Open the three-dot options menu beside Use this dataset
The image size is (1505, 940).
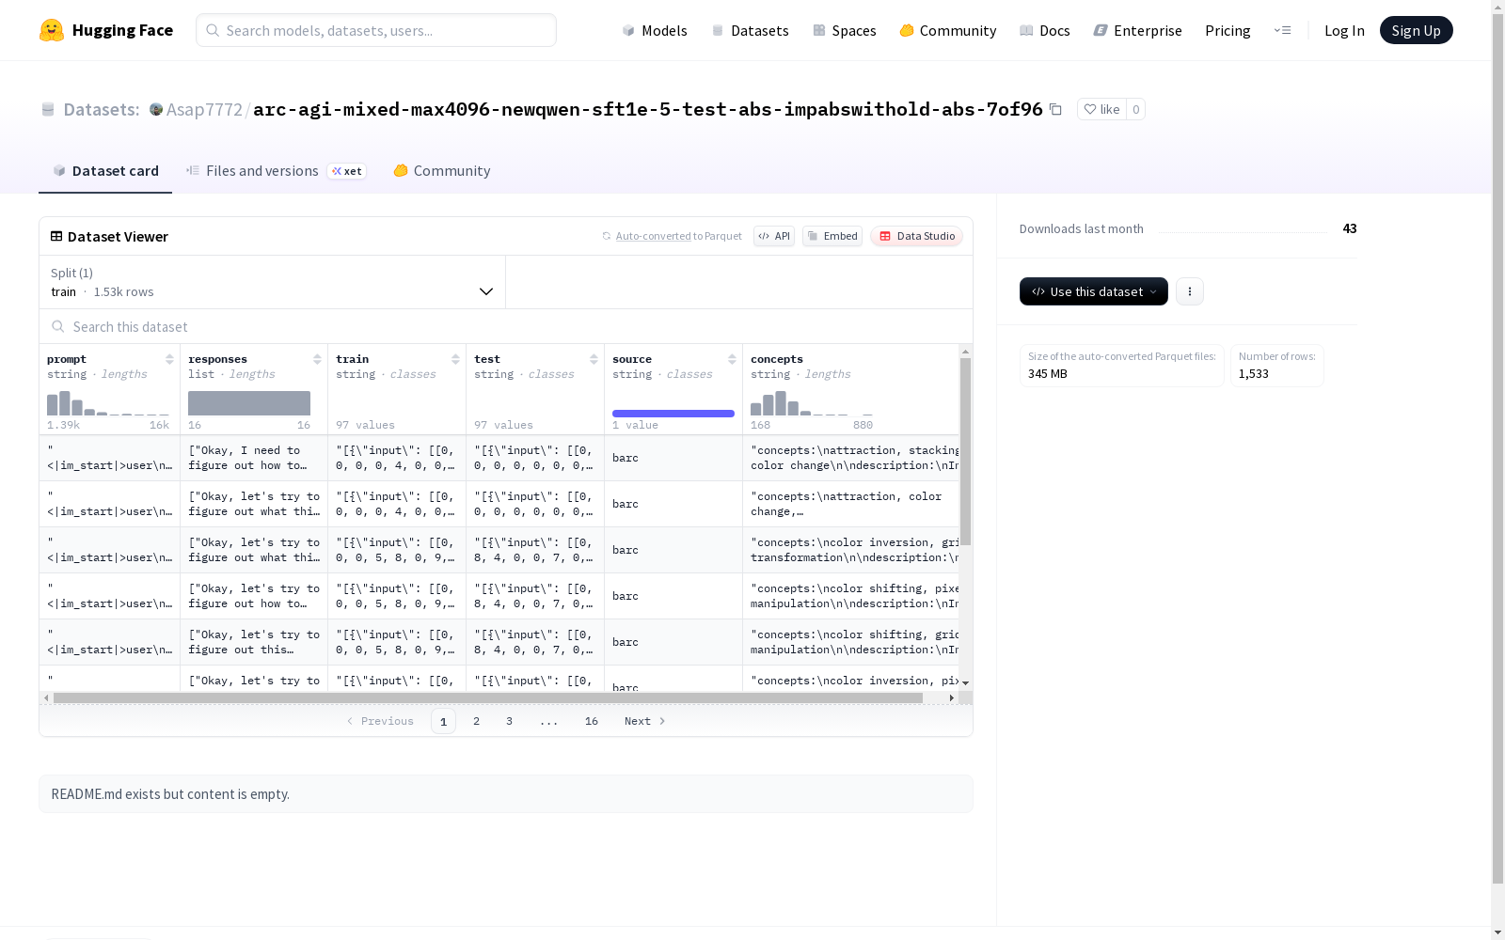point(1190,291)
